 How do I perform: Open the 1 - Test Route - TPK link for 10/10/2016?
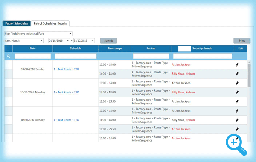click(x=66, y=93)
